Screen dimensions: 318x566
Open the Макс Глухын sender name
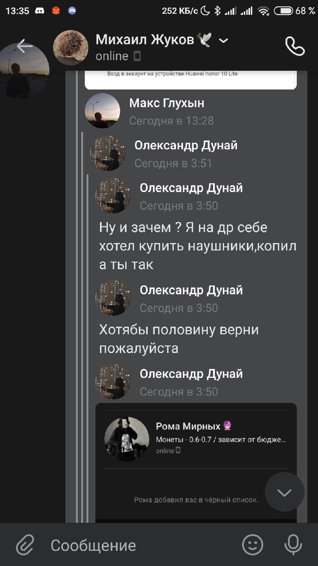pos(167,103)
